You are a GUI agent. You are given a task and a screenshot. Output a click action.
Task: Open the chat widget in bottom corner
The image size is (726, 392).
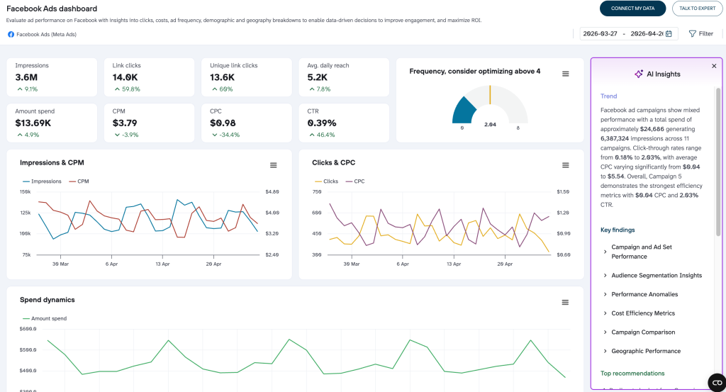click(x=715, y=380)
